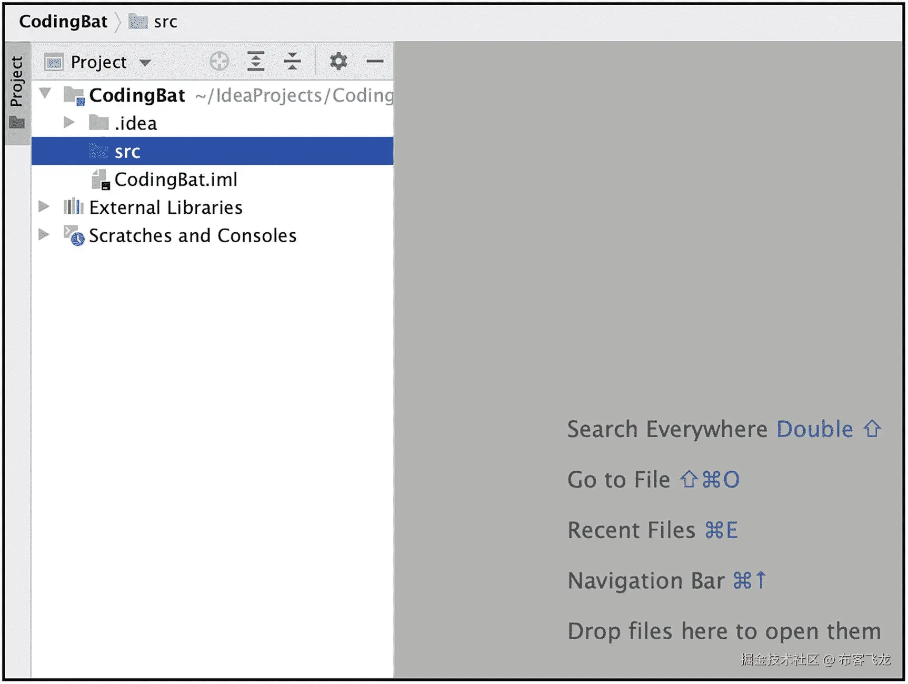Expand the .idea folder

click(x=69, y=123)
